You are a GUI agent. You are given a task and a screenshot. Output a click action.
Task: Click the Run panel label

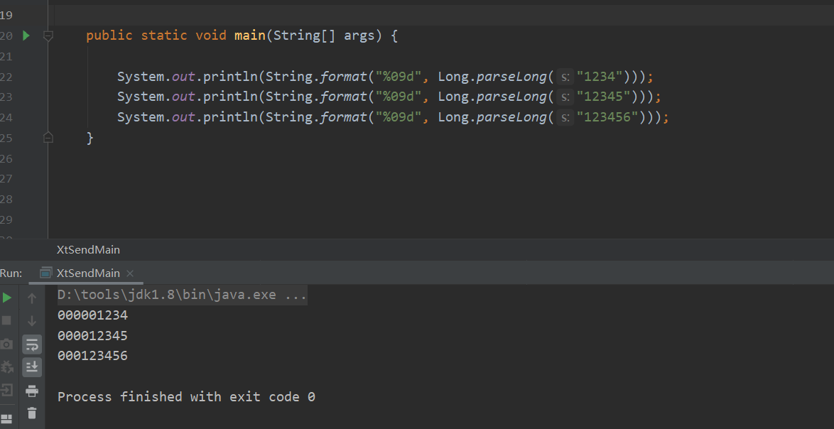(x=11, y=273)
